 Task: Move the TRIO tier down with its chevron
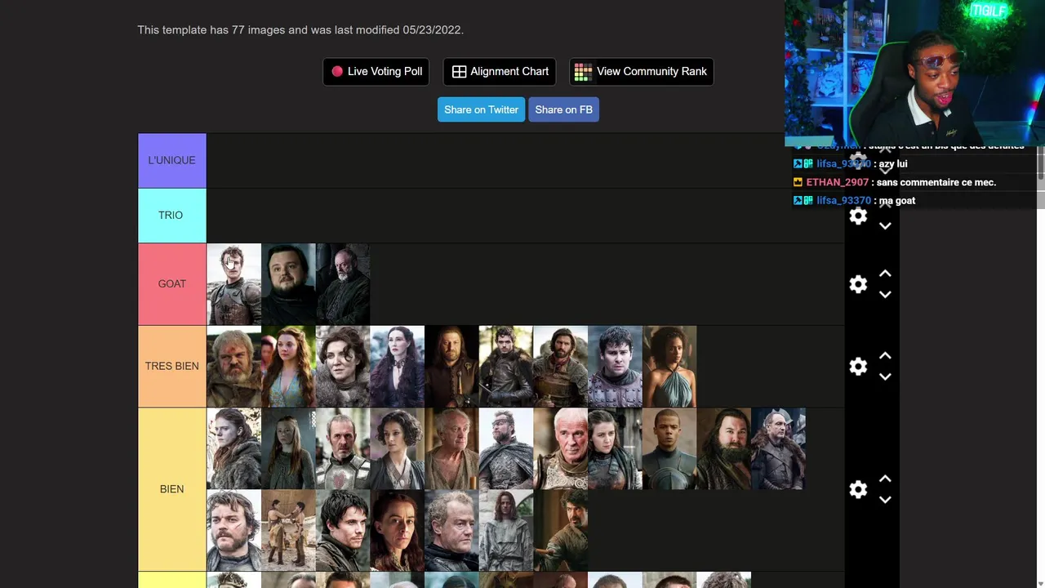pyautogui.click(x=885, y=226)
